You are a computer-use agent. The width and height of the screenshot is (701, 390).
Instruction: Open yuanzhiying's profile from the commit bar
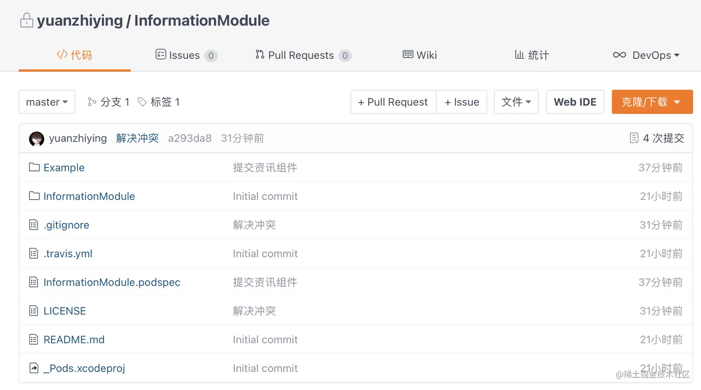[78, 138]
